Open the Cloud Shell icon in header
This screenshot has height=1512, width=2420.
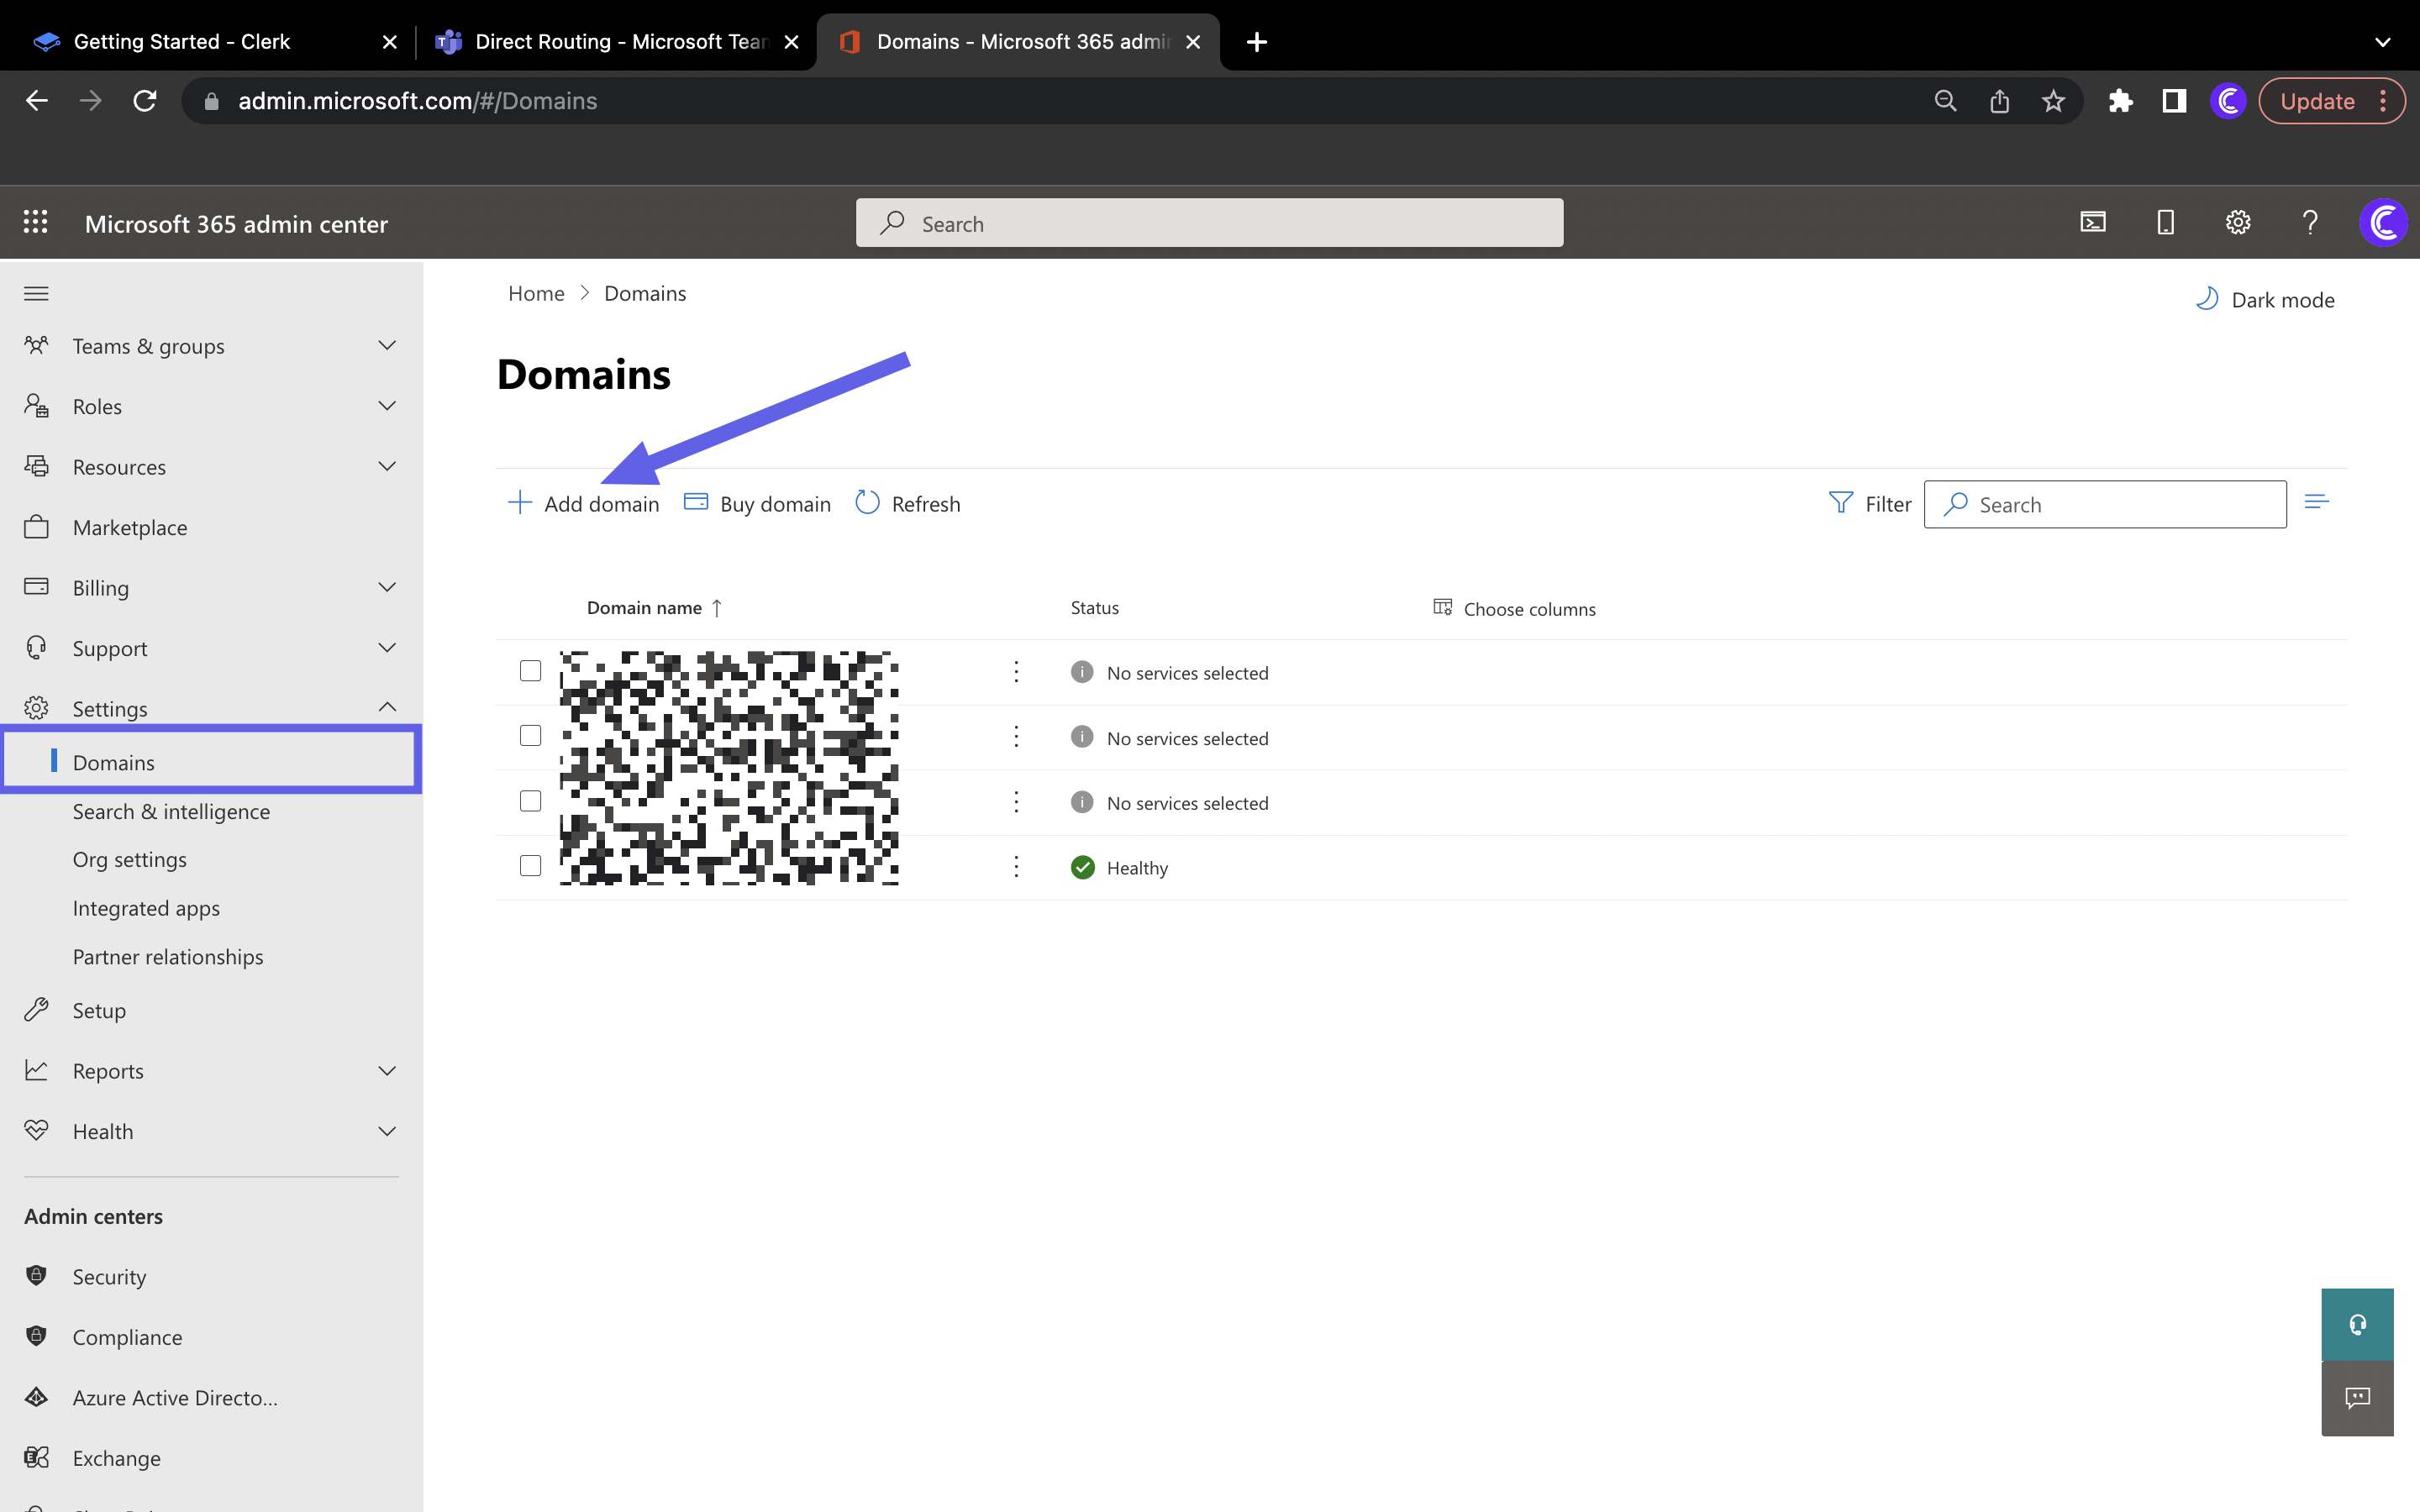click(x=2093, y=222)
